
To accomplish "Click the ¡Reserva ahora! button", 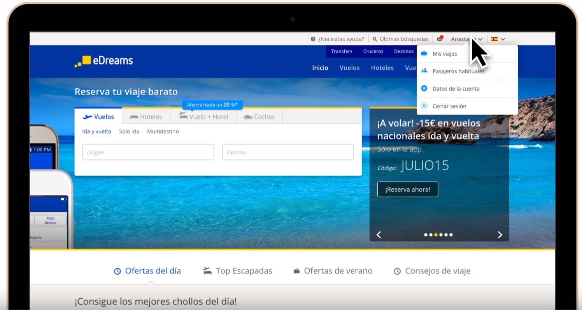I will click(x=408, y=189).
